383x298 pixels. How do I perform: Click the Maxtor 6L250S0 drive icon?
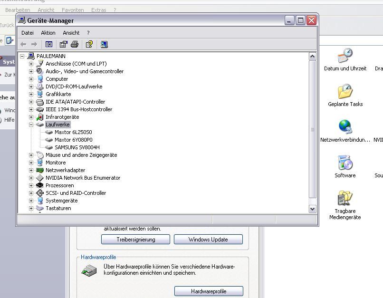49,132
